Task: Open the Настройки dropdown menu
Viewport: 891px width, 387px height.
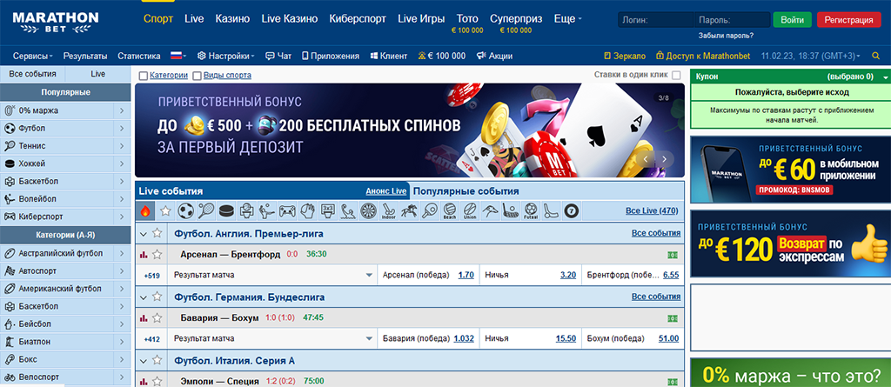Action: coord(225,56)
